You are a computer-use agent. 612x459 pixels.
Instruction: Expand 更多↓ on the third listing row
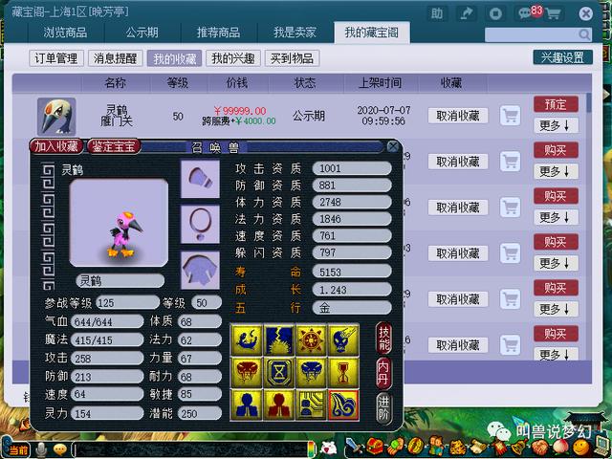556,217
